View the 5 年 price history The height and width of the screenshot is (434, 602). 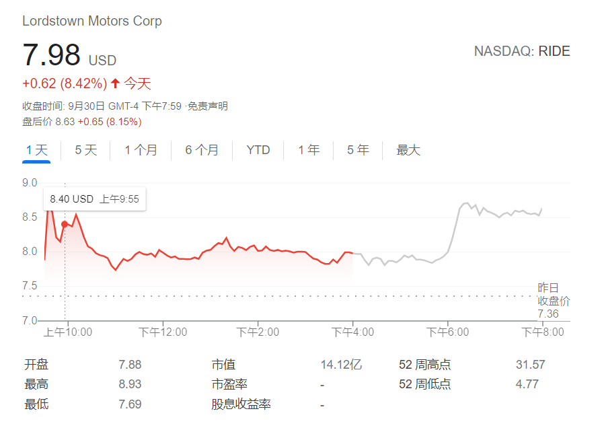click(x=358, y=150)
